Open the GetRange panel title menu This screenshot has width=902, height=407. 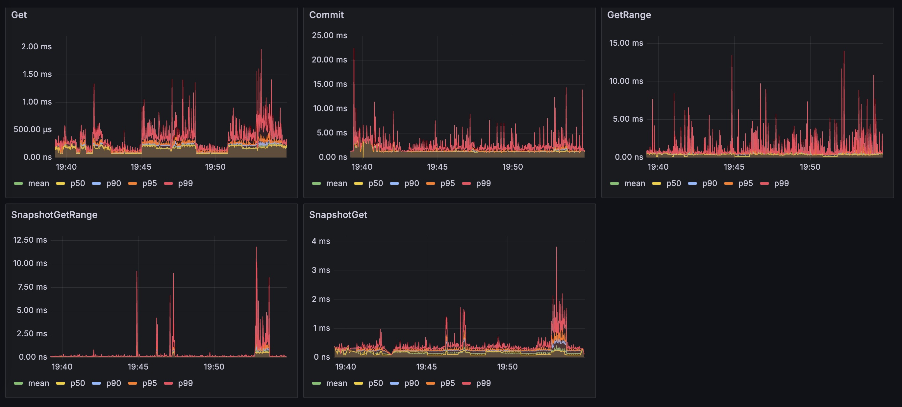(x=629, y=15)
